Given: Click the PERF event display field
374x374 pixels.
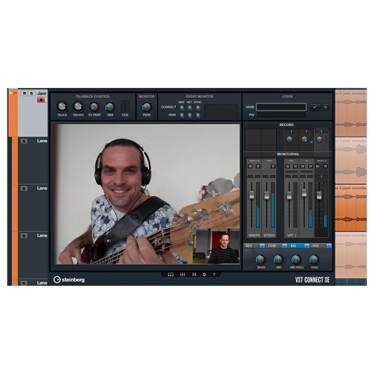Looking at the screenshot, I should click(x=221, y=115).
